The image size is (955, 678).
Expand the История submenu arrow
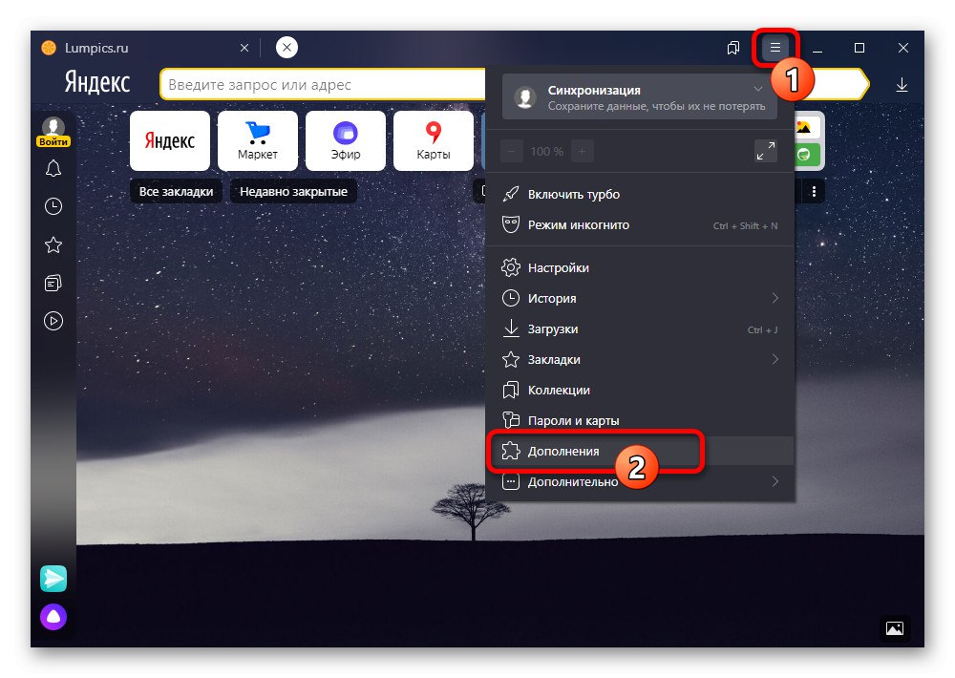(775, 298)
